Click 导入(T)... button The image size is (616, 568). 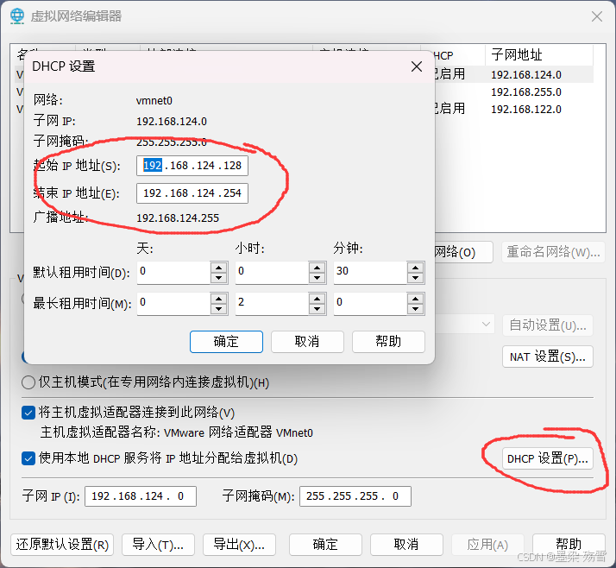(158, 545)
